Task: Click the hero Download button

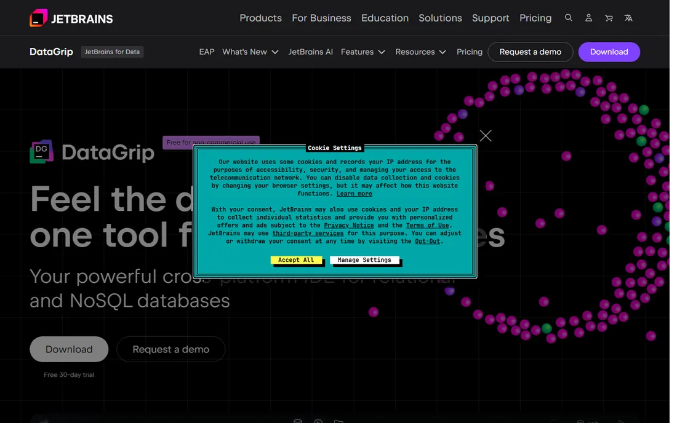Action: click(69, 349)
